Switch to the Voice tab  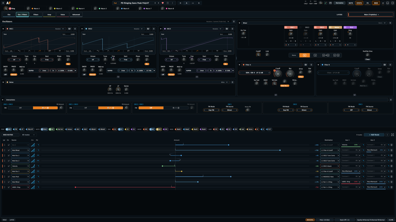pyautogui.click(x=63, y=15)
